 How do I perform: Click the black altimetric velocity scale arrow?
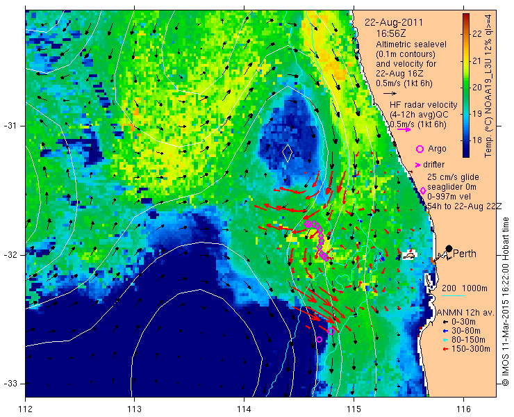[x=390, y=94]
